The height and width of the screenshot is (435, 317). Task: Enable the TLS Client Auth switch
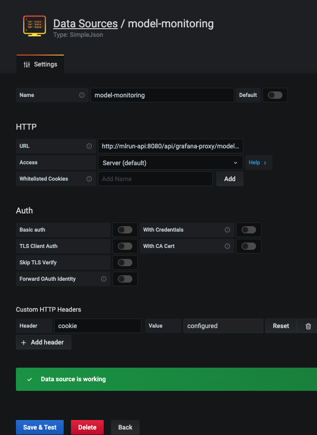tap(125, 246)
